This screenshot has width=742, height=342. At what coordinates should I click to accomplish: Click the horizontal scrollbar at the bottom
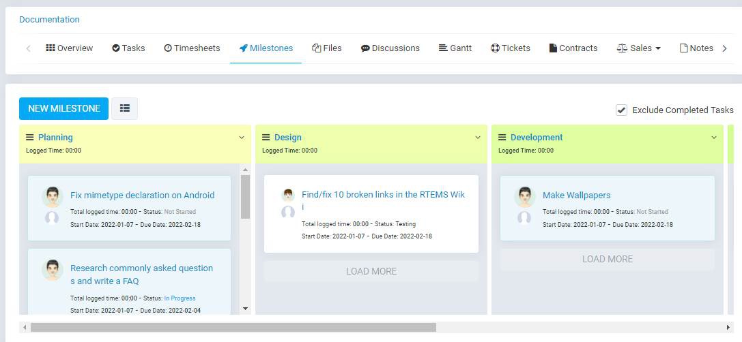[x=233, y=328]
